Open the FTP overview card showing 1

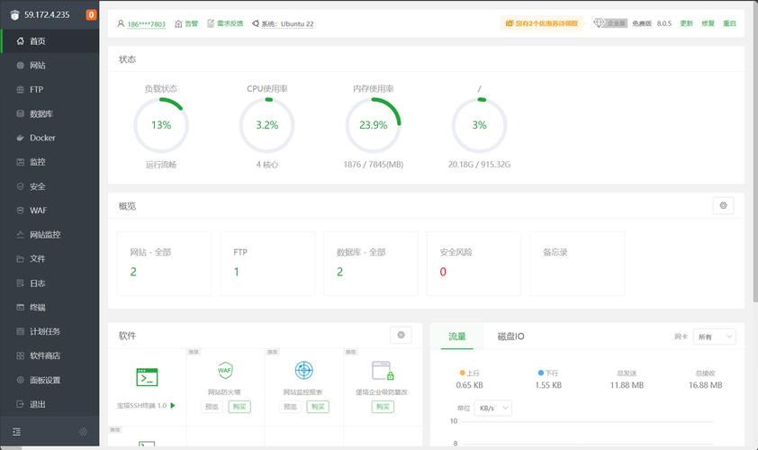(267, 264)
